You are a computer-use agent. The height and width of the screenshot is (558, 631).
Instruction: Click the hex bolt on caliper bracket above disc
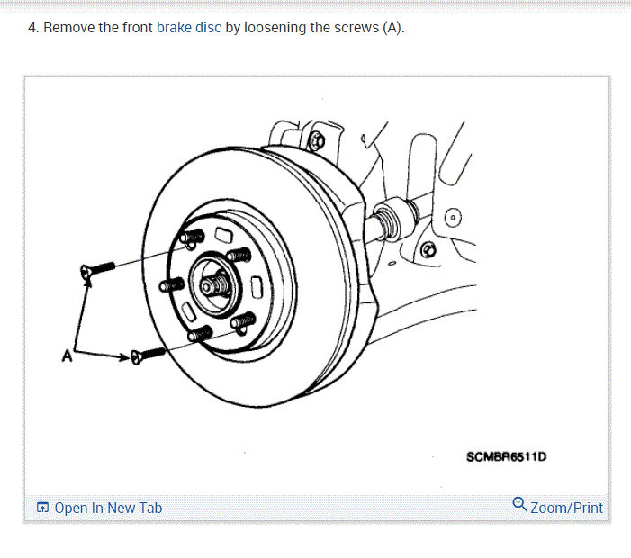(317, 140)
